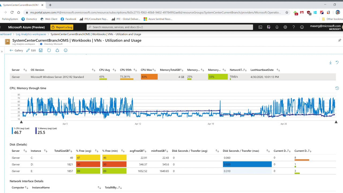Open the workbook toolbar feedback smiley
The width and height of the screenshot is (343, 193).
click(x=66, y=50)
